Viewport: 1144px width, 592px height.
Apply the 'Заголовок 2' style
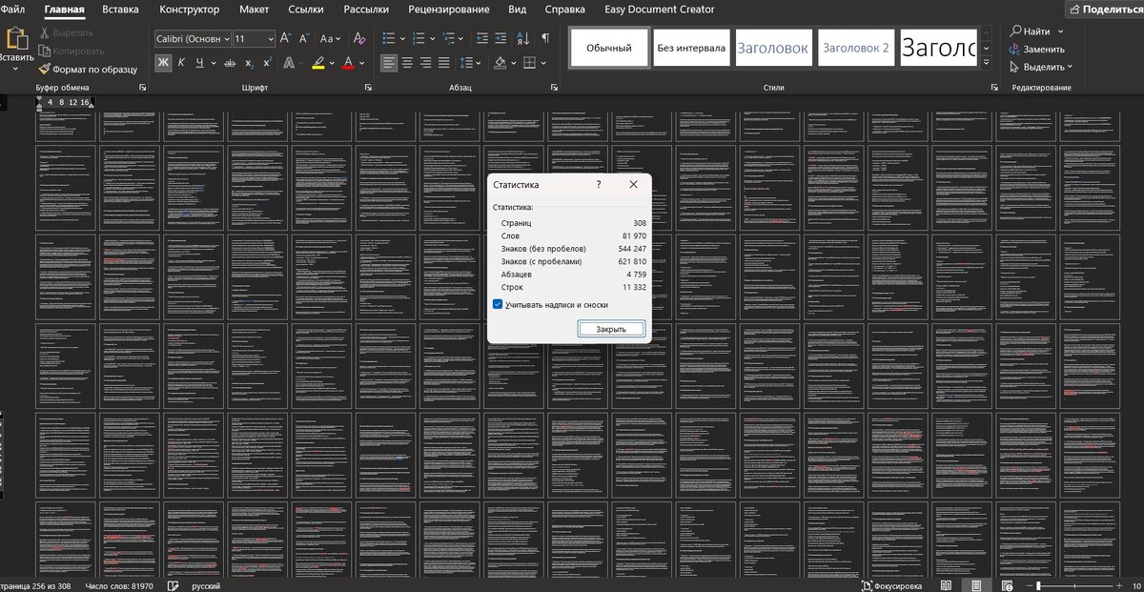tap(856, 48)
